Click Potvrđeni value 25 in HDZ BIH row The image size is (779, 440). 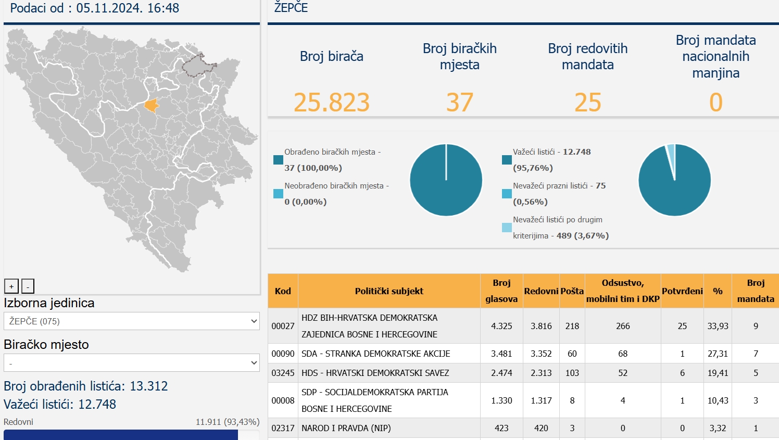pos(682,326)
